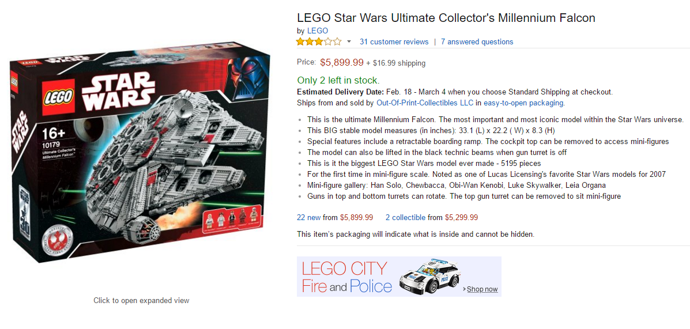Click the 'Click to open expanded view' text
Viewport: 690px width, 329px height.
pos(141,300)
